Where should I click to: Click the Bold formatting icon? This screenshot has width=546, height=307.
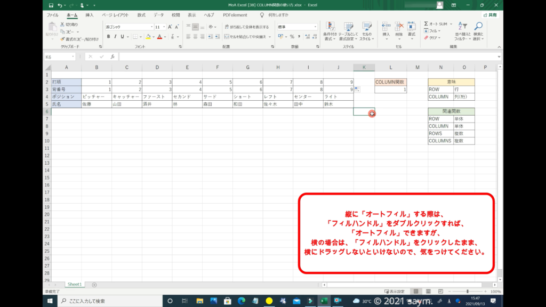tap(108, 37)
